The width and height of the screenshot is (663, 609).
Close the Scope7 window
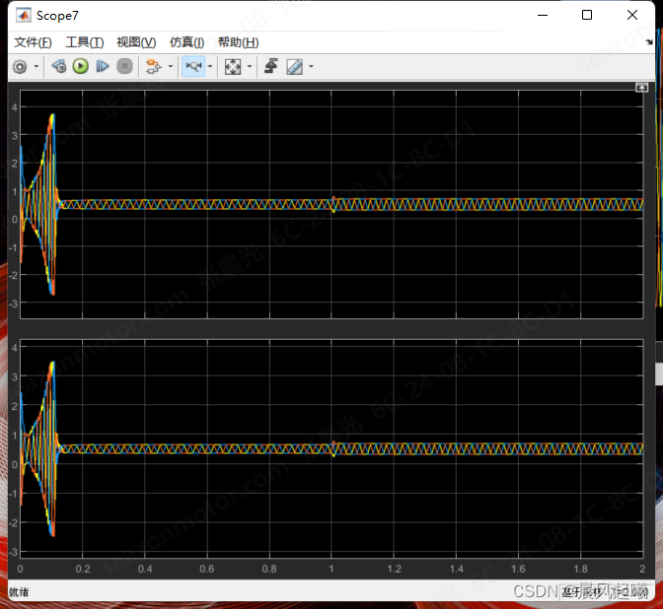click(x=632, y=15)
